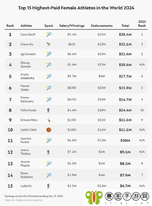
Task: Click the golf icon for Jeeno Thitikul
Action: click(x=49, y=152)
